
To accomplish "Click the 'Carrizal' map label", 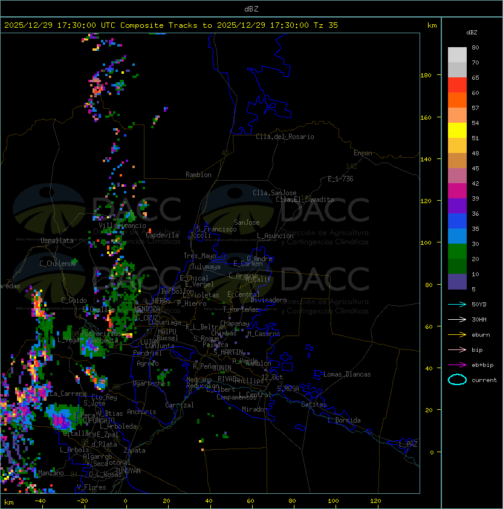I will click(180, 405).
